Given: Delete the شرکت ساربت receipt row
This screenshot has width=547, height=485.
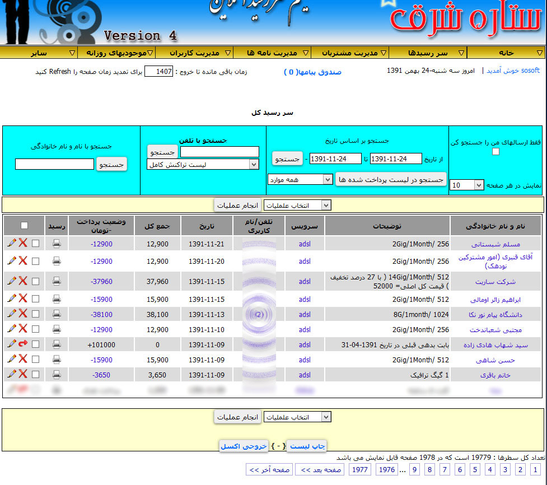Looking at the screenshot, I should pos(23,281).
